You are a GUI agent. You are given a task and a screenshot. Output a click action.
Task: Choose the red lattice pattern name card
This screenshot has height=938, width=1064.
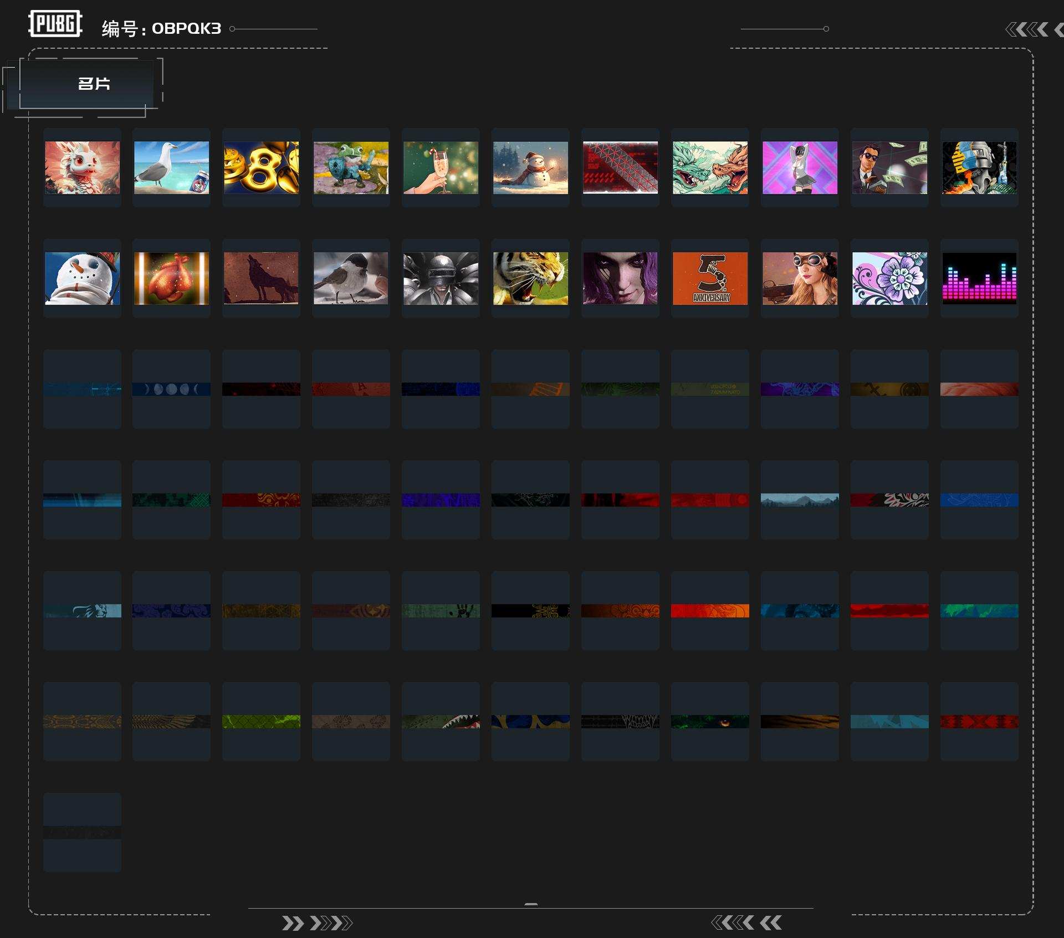[x=621, y=167]
